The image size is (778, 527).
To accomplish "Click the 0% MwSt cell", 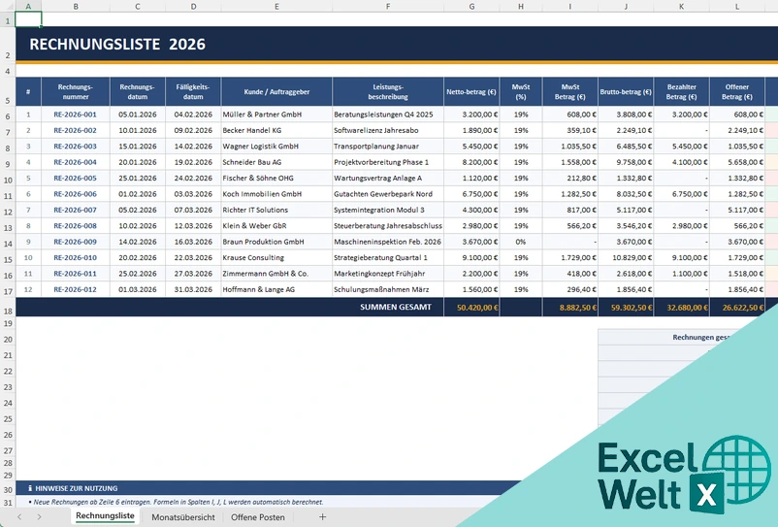I will pyautogui.click(x=521, y=242).
